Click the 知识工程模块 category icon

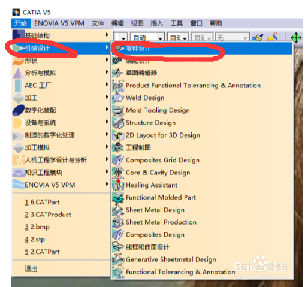19,173
